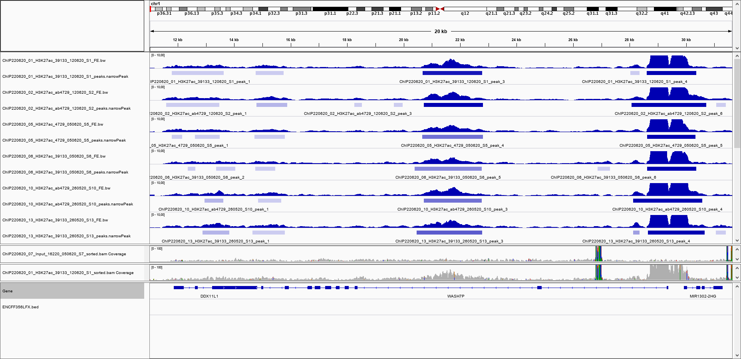The image size is (741, 359).
Task: Select the ChIP220620_06 S6_peaks.narrowPeak track name
Action: pos(65,172)
